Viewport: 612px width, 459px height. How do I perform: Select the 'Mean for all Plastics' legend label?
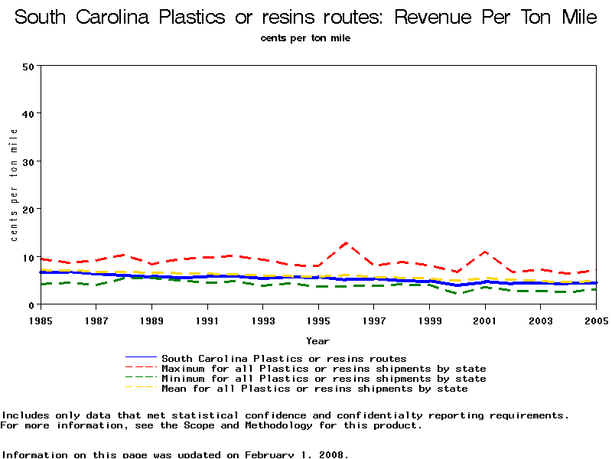(314, 389)
